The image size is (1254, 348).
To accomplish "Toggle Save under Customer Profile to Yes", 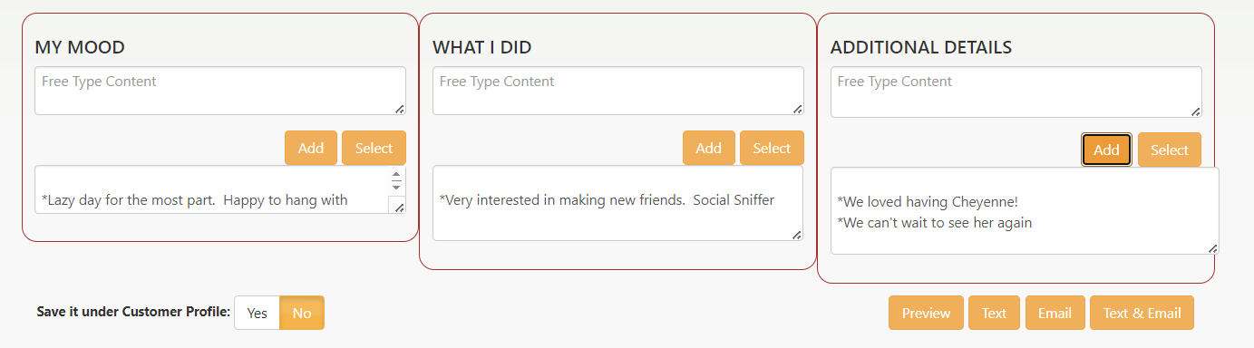I will click(x=258, y=313).
